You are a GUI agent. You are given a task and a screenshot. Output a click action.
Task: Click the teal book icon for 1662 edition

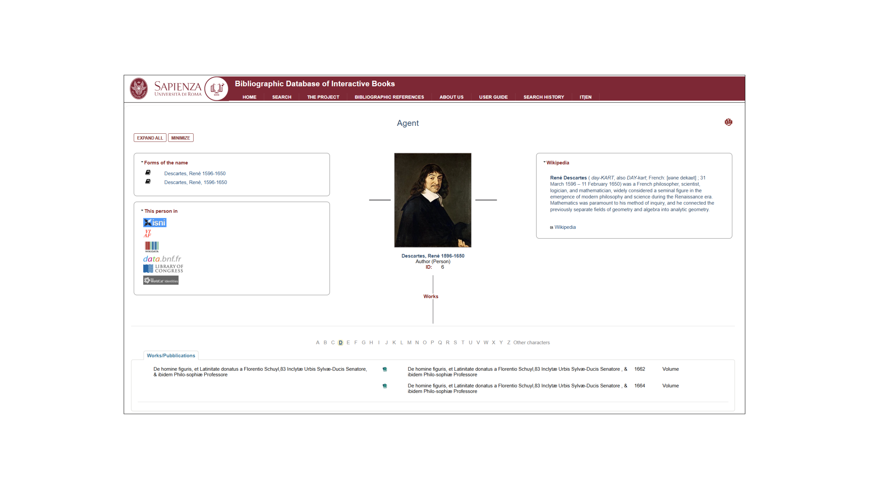384,369
